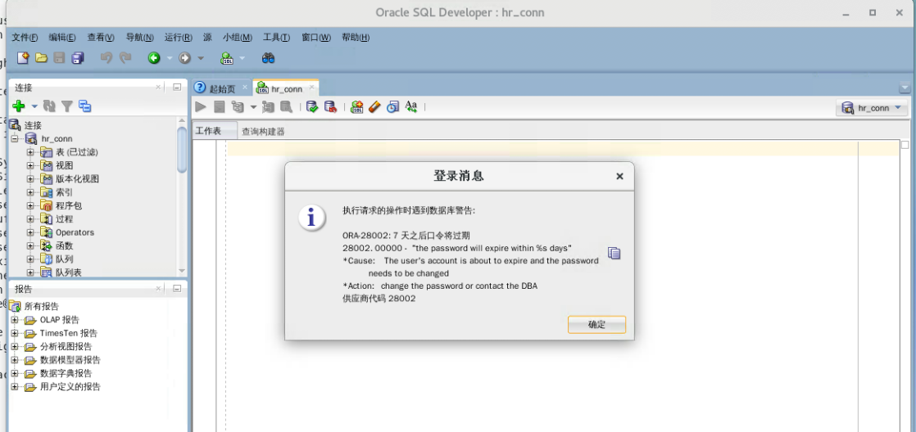This screenshot has height=432, width=916.
Task: Expand the 版本化视图 tree node
Action: coord(30,179)
